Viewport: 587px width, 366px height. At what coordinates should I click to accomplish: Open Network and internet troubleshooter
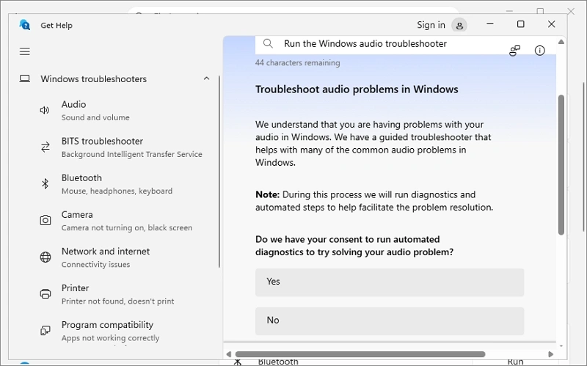click(122, 257)
